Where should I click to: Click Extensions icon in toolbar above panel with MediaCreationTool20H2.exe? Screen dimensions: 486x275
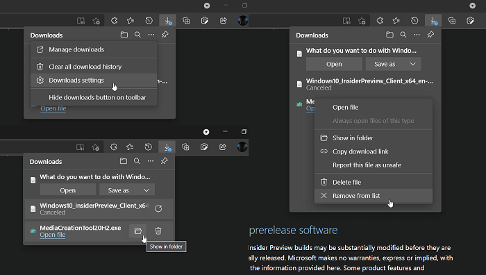114,147
